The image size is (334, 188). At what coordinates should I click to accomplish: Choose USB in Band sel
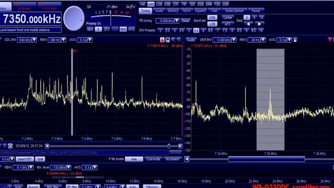(212, 17)
